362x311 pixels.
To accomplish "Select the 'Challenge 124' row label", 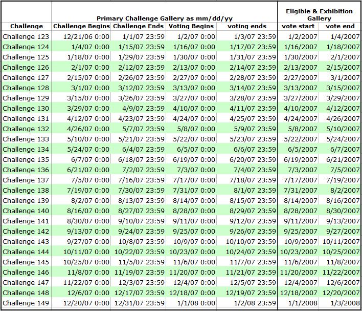I will coord(26,47).
